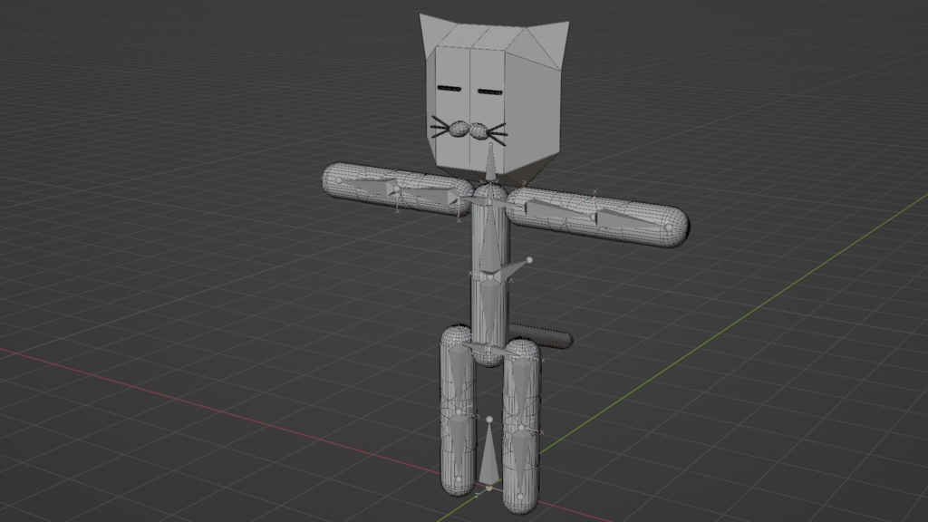928x522 pixels.
Task: Click the tail cylinder behind the hips
Action: pos(542,335)
